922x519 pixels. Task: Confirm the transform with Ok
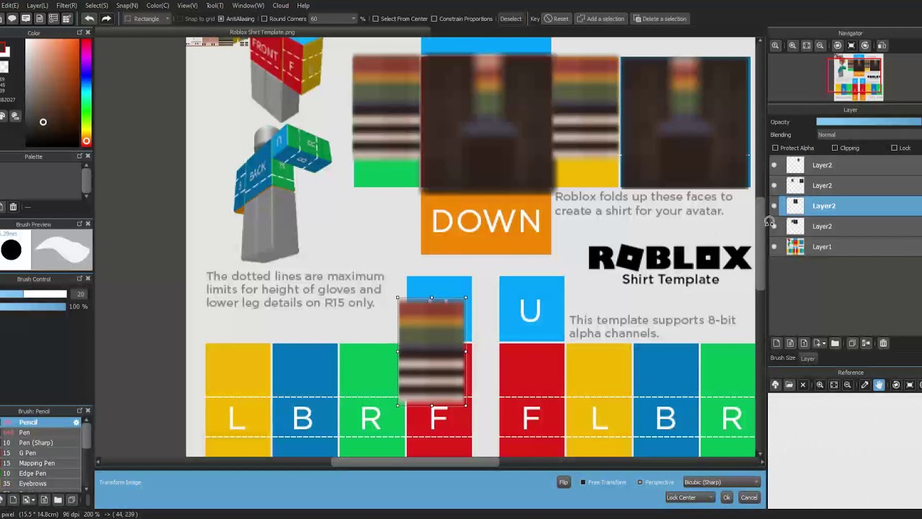726,497
